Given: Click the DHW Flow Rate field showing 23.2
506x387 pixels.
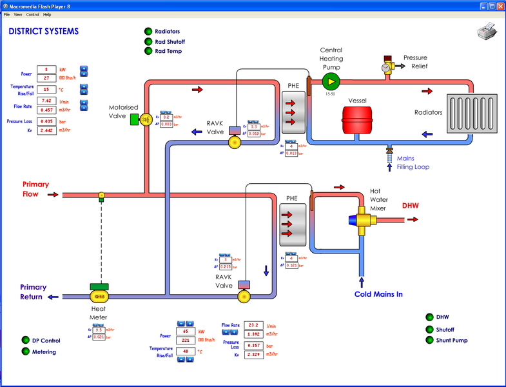Looking at the screenshot, I should [x=254, y=325].
